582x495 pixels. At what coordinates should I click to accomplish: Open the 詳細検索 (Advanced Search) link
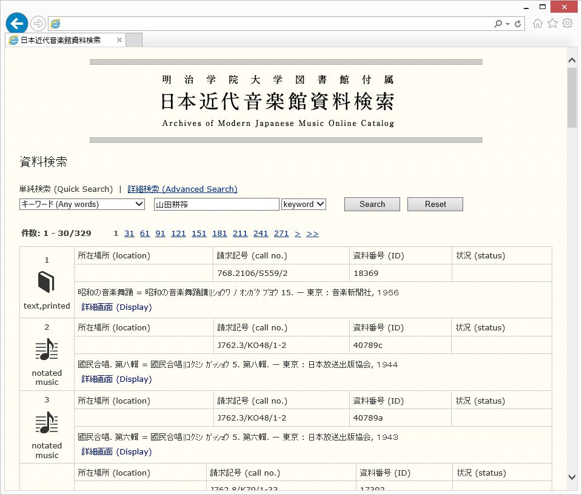pyautogui.click(x=182, y=189)
